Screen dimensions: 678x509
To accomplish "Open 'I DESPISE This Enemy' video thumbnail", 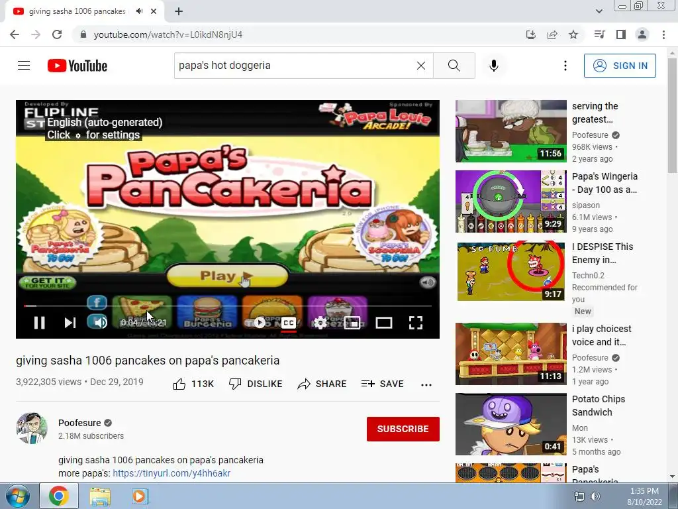I will (510, 271).
